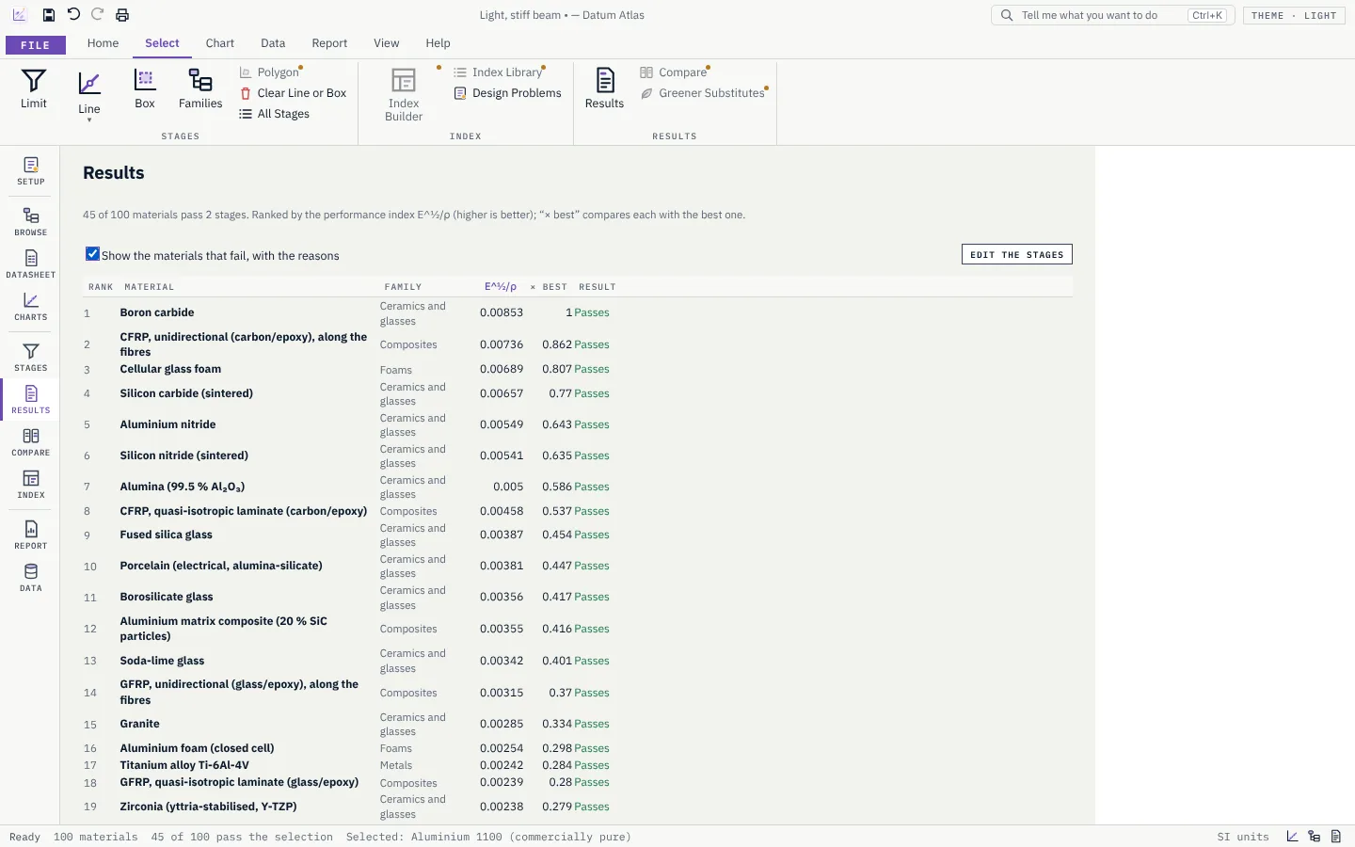Click the Redo arrow icon
This screenshot has height=847, width=1355.
(x=98, y=15)
